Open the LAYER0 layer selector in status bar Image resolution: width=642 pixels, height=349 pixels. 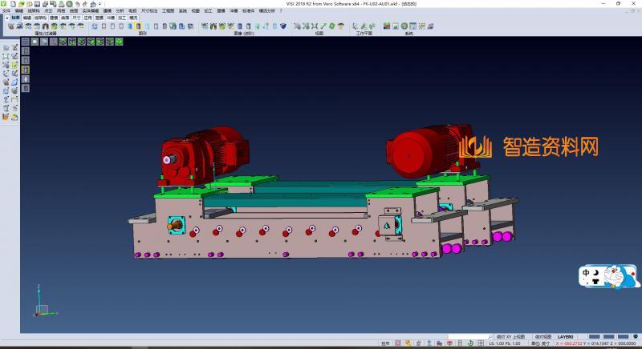[566, 337]
